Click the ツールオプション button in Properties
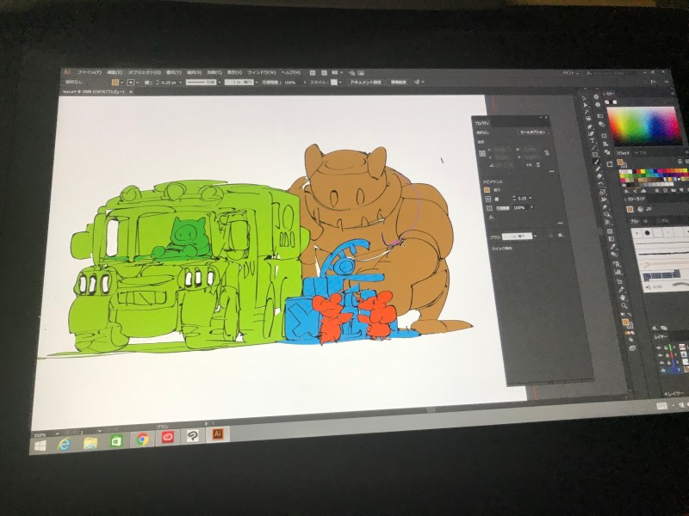 pyautogui.click(x=533, y=132)
